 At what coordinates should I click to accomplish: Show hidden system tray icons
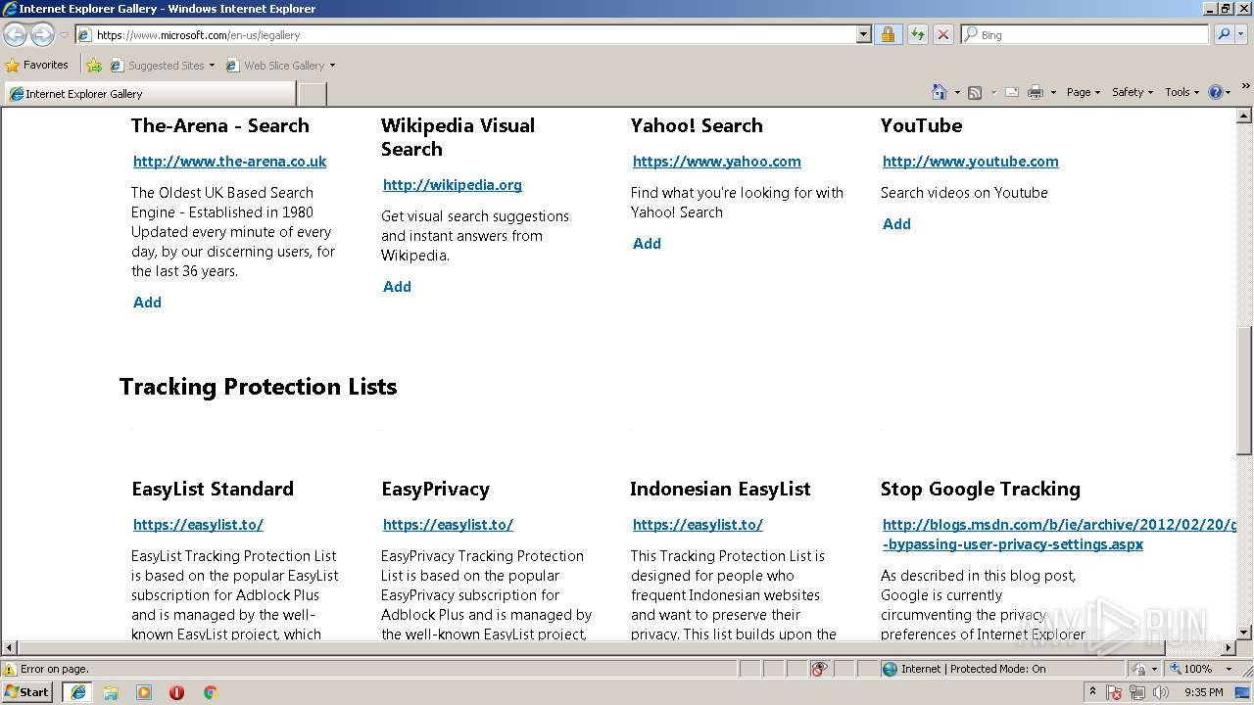(x=1092, y=692)
